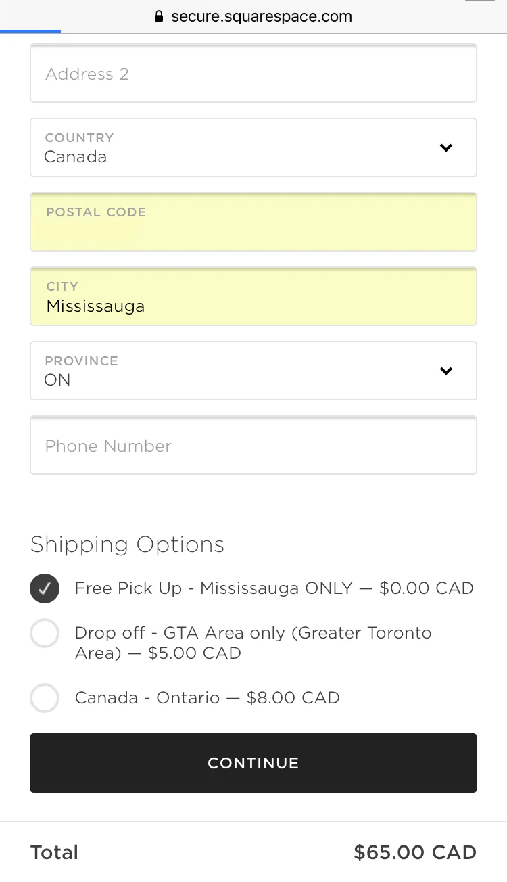507x882 pixels.
Task: Click the Canada - Ontario $8.00 CAD text
Action: [208, 698]
